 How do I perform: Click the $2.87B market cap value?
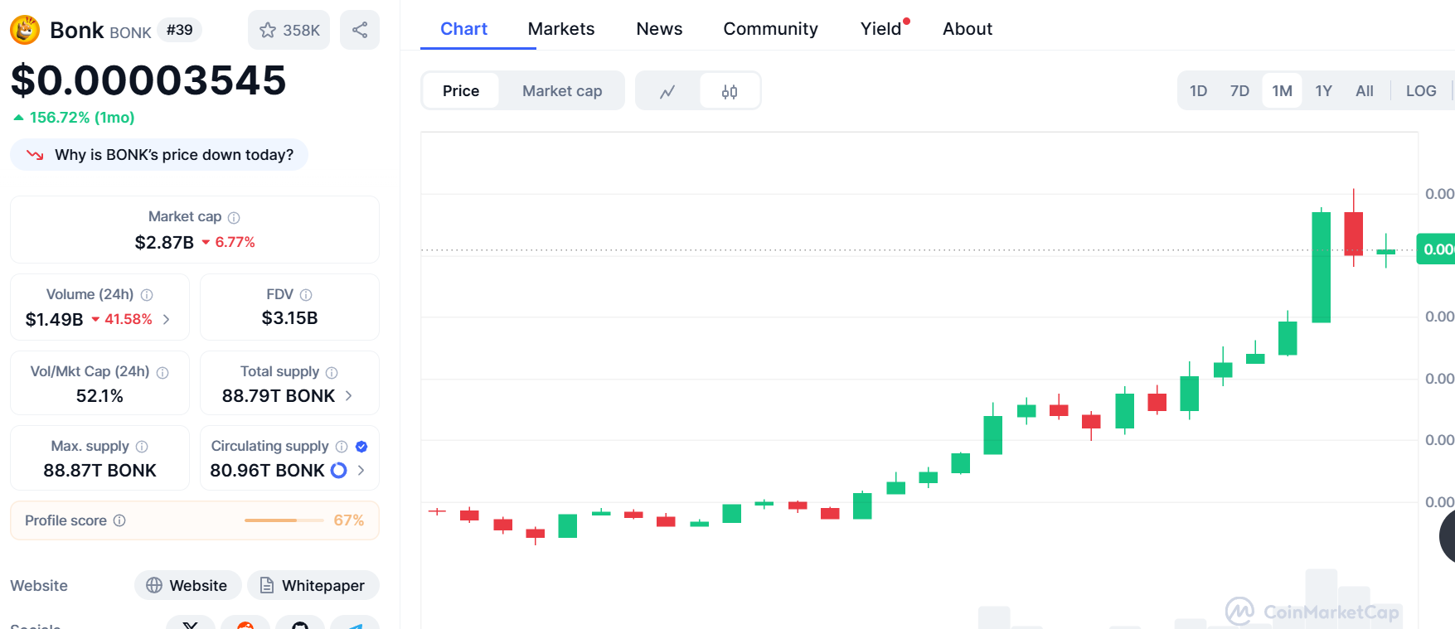tap(164, 242)
